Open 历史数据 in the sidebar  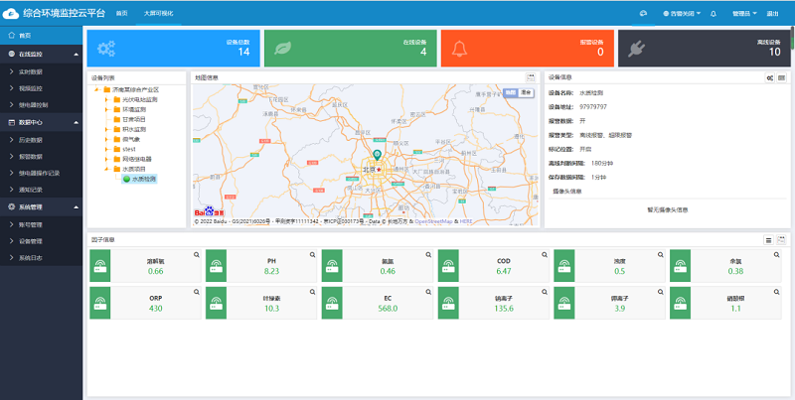click(31, 138)
